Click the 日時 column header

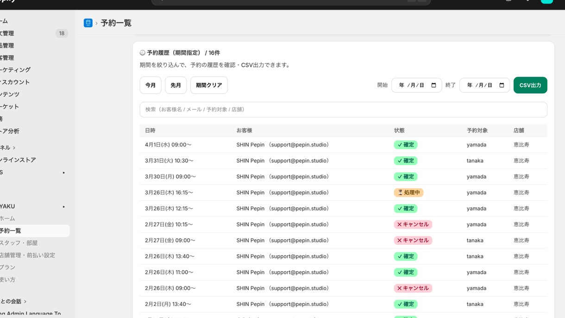coord(150,131)
